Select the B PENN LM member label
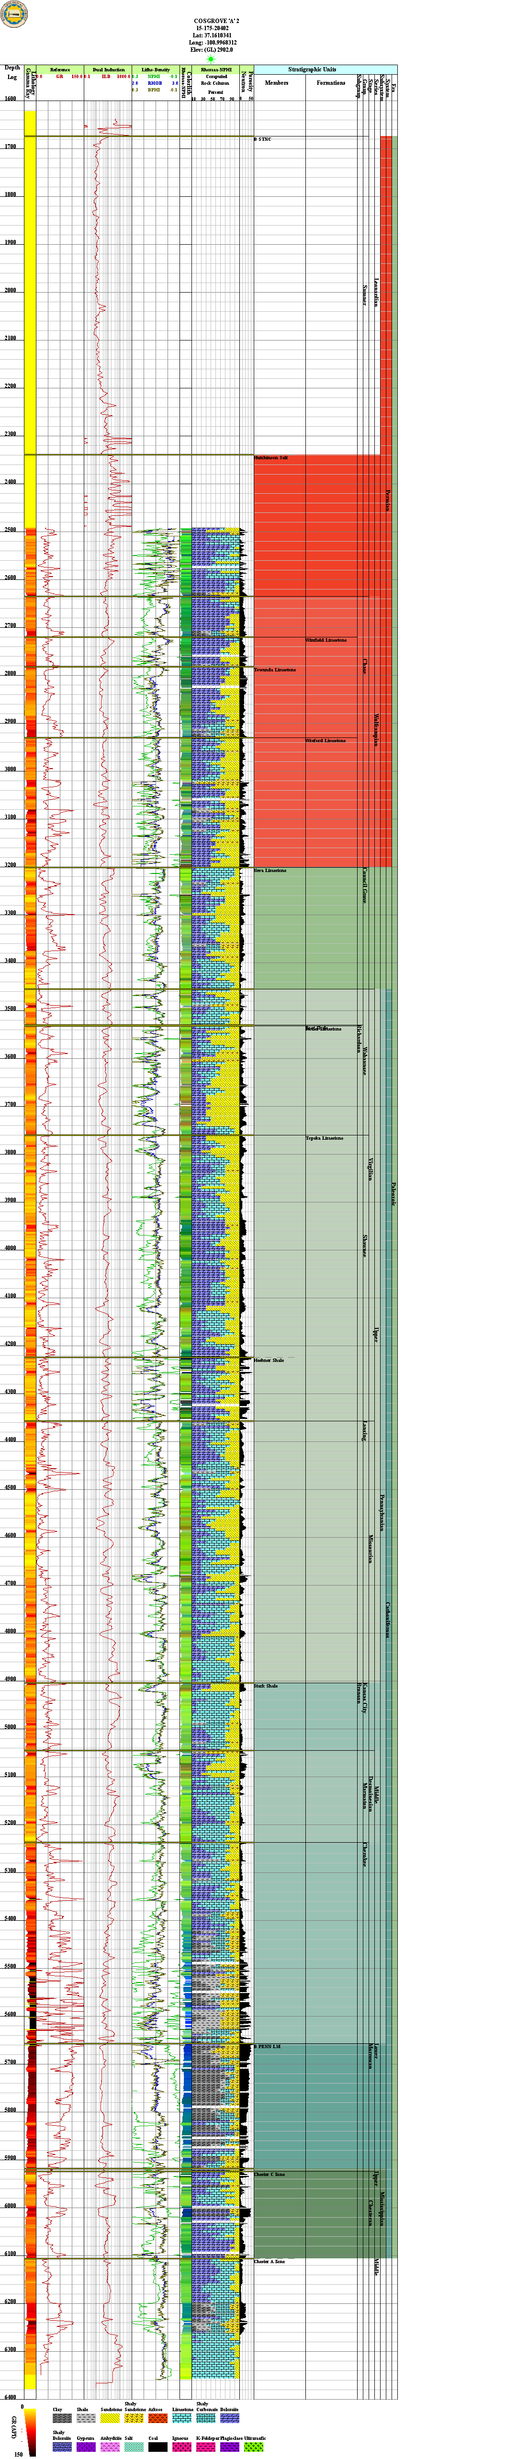517x2459 pixels. 267,2047
